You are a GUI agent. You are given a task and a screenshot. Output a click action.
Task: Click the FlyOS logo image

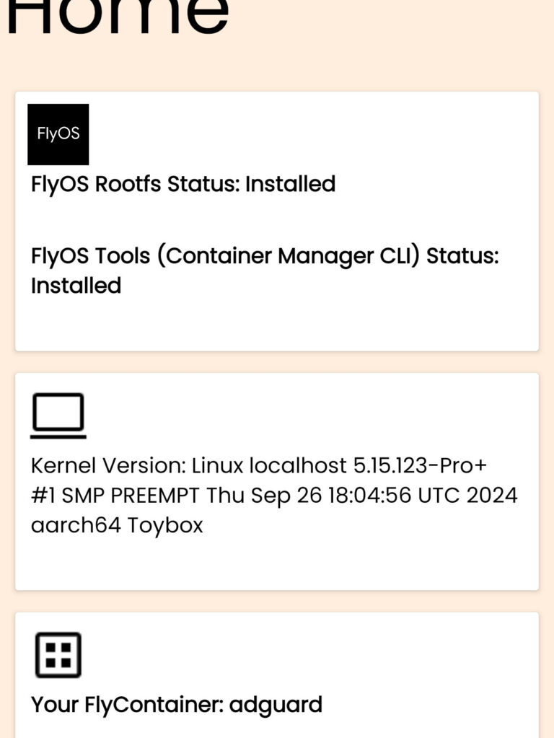[x=58, y=134]
